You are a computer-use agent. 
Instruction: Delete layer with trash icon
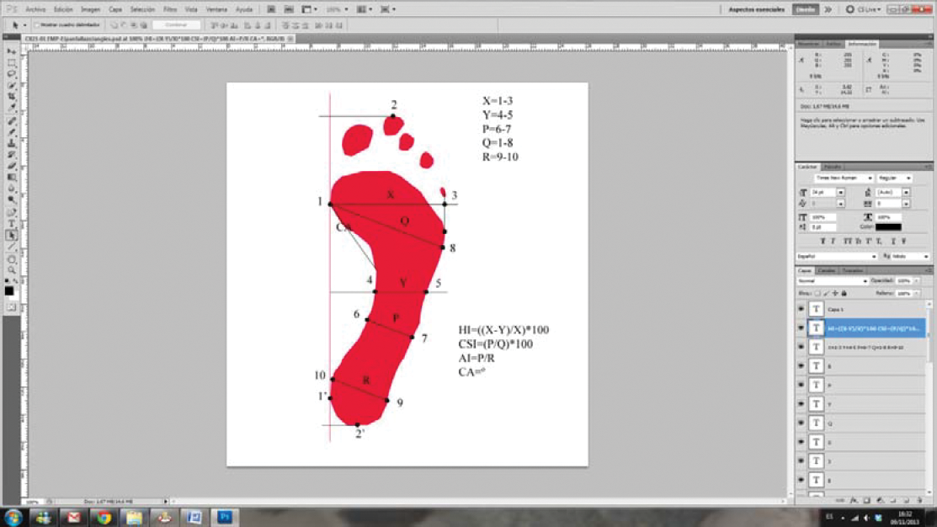pyautogui.click(x=919, y=501)
